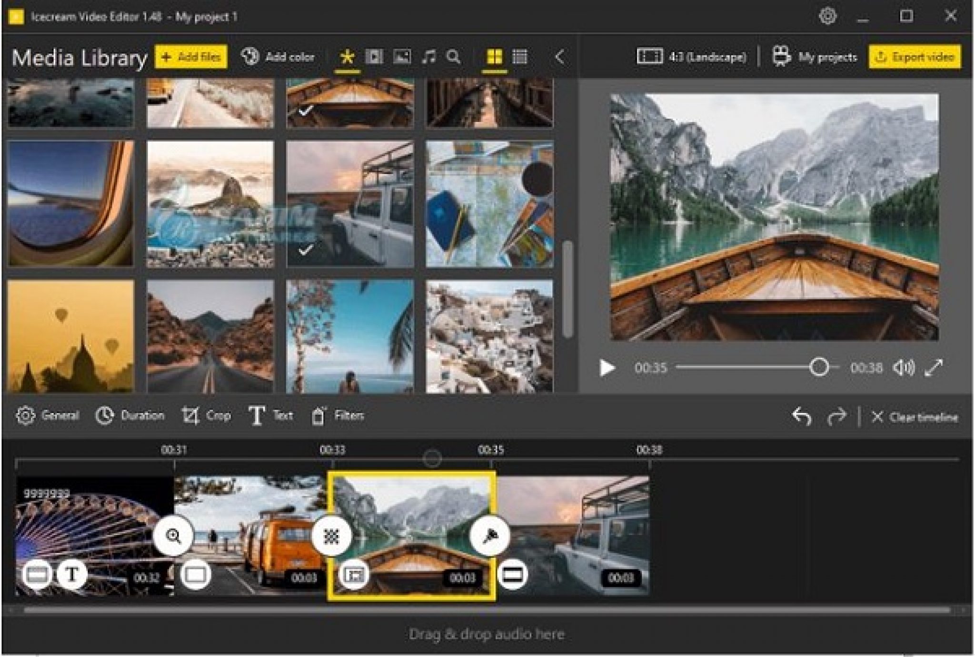The height and width of the screenshot is (657, 975).
Task: Click the Add color palette icon
Action: click(x=250, y=57)
